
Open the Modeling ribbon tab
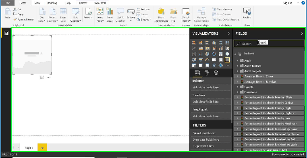[52, 3]
